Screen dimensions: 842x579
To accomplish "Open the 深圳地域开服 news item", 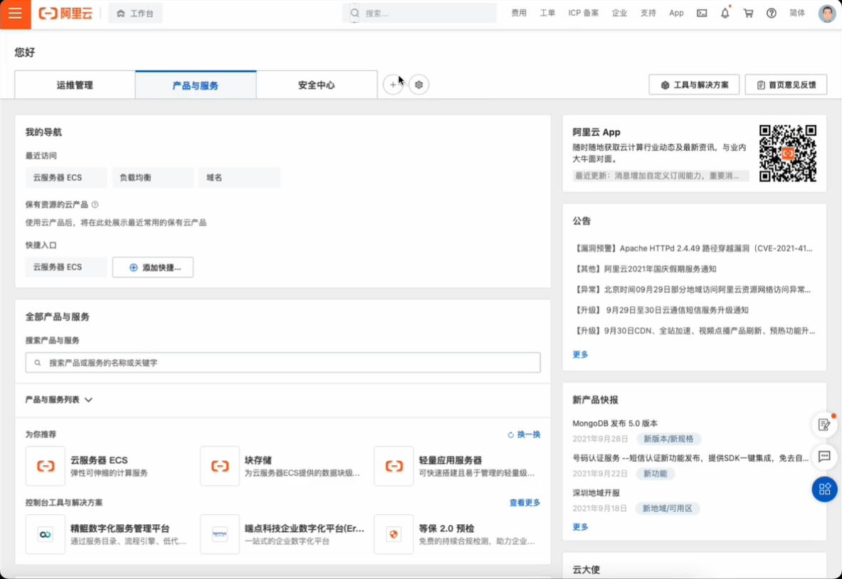I will tap(596, 493).
